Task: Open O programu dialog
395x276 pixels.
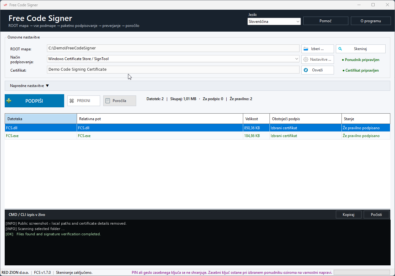Action: [371, 21]
